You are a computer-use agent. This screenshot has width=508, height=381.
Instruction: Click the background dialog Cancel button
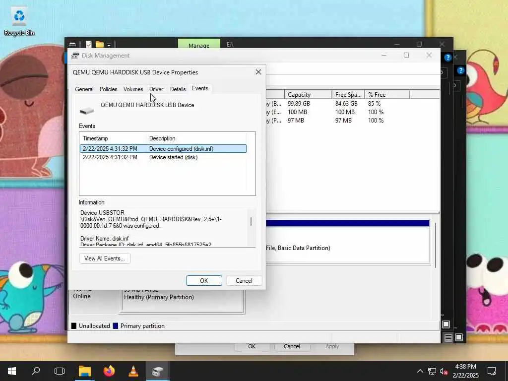[292, 346]
